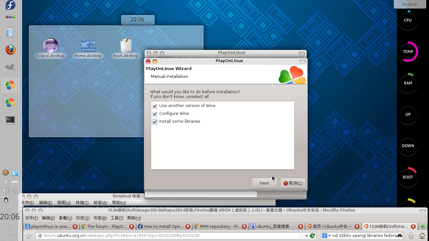
Task: Switch to 'ubuntu_百度搜索' tab
Action: pos(277,226)
